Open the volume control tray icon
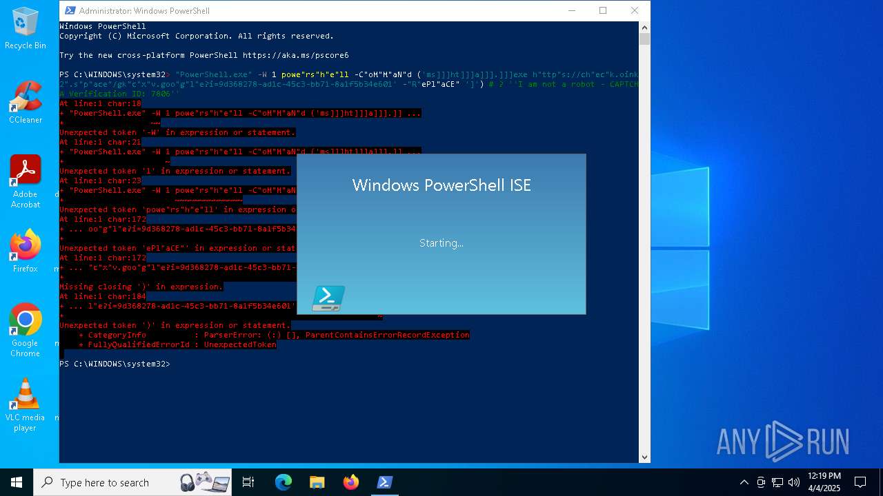The width and height of the screenshot is (883, 496). click(x=794, y=482)
